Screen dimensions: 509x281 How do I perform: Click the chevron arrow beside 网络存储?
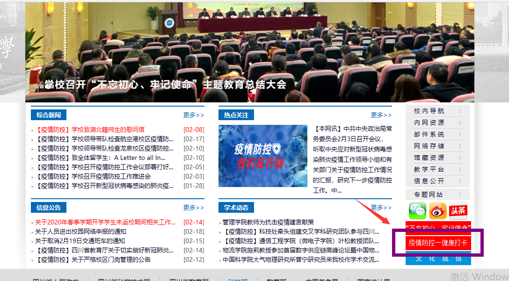[460, 146]
